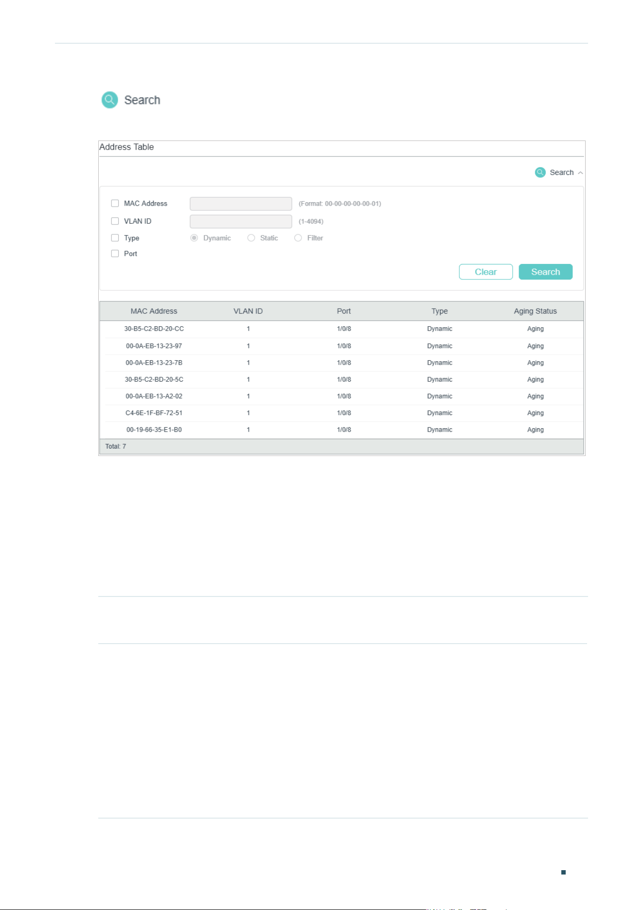644x910 pixels.
Task: Sort by the MAC Address column header
Action: 154,311
